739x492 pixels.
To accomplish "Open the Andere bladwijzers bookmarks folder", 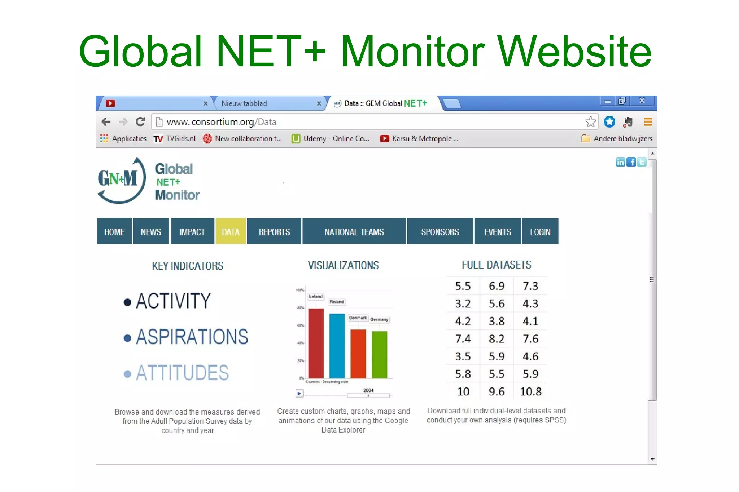I will (x=617, y=139).
